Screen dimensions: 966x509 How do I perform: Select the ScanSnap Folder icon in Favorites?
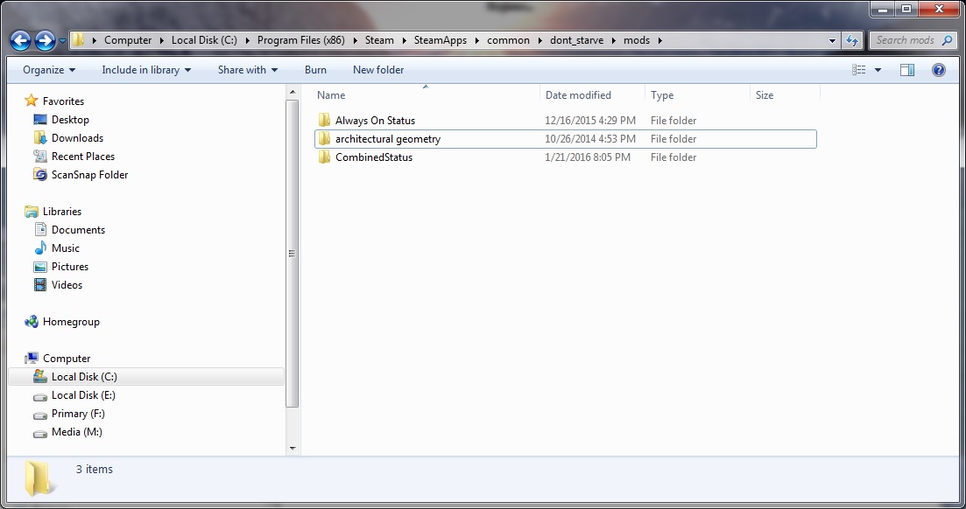[40, 175]
